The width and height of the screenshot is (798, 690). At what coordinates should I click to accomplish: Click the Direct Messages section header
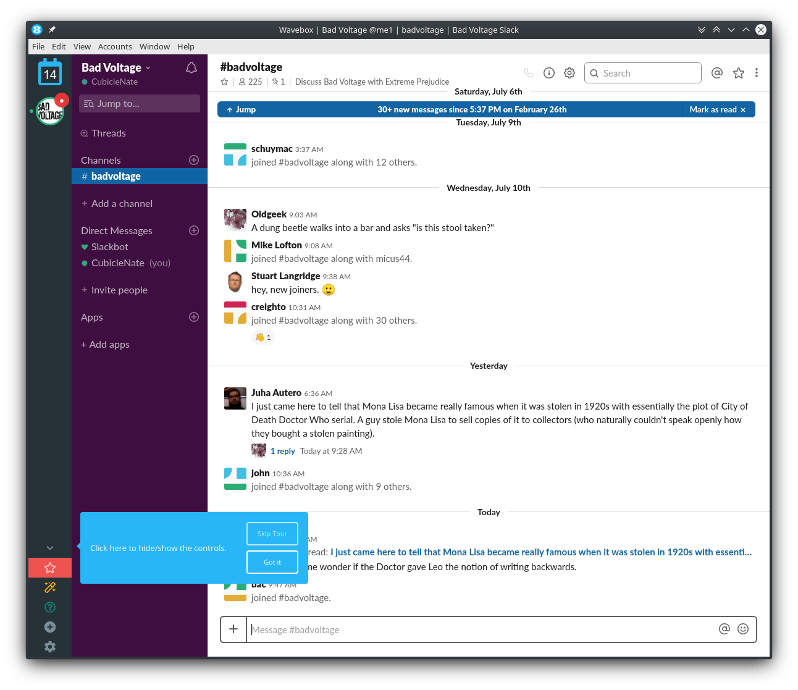(x=117, y=230)
